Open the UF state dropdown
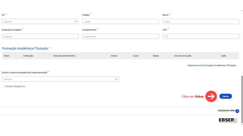The width and height of the screenshot is (243, 136). [40, 21]
